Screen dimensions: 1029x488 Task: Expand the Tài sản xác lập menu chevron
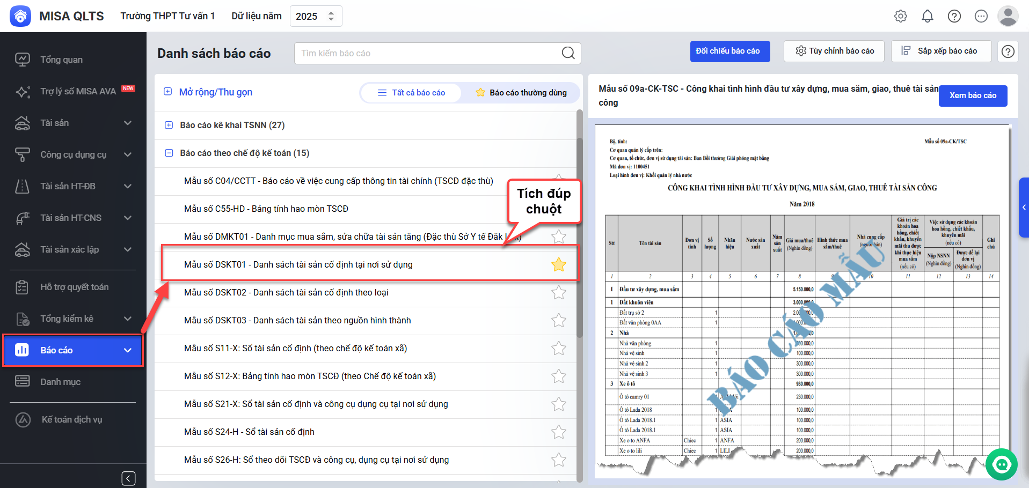coord(128,249)
